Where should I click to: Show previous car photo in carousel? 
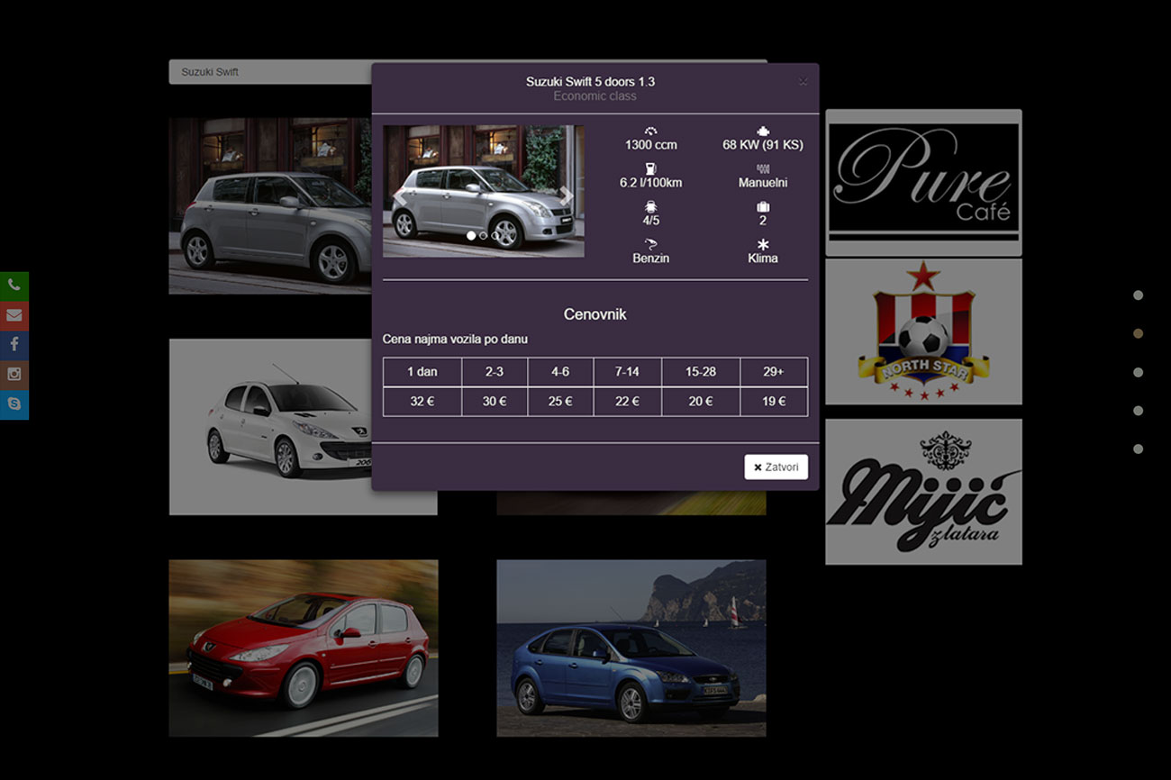[x=399, y=195]
